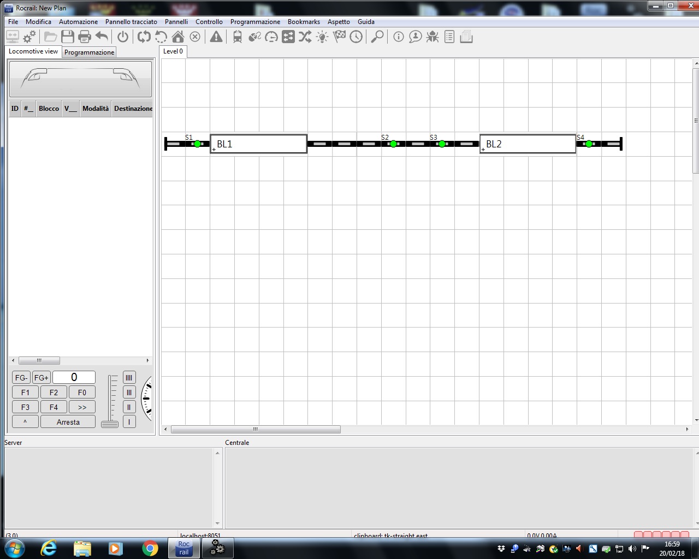
Task: Click the throttle speed slider handle
Action: click(x=110, y=424)
